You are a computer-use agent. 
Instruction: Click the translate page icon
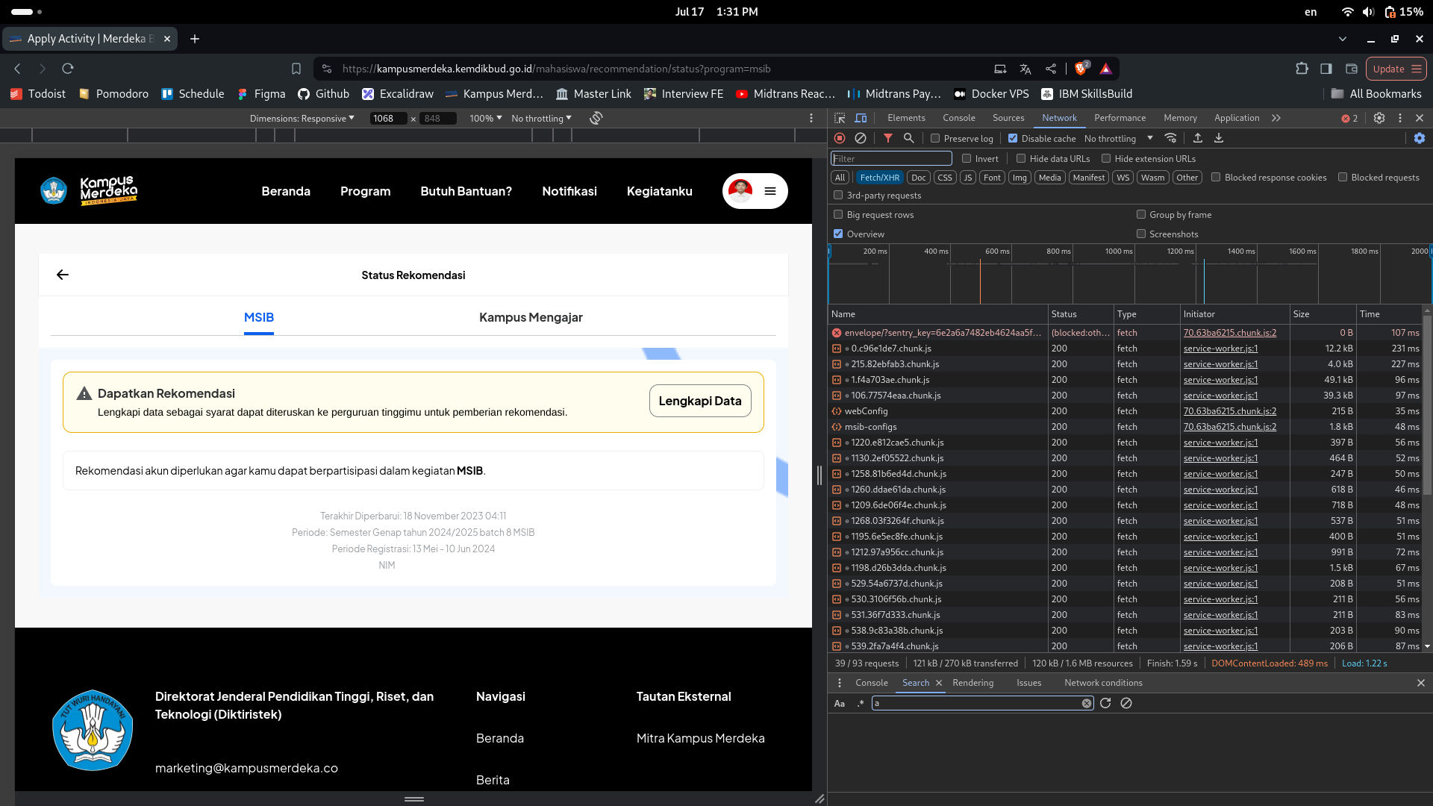pyautogui.click(x=1025, y=69)
